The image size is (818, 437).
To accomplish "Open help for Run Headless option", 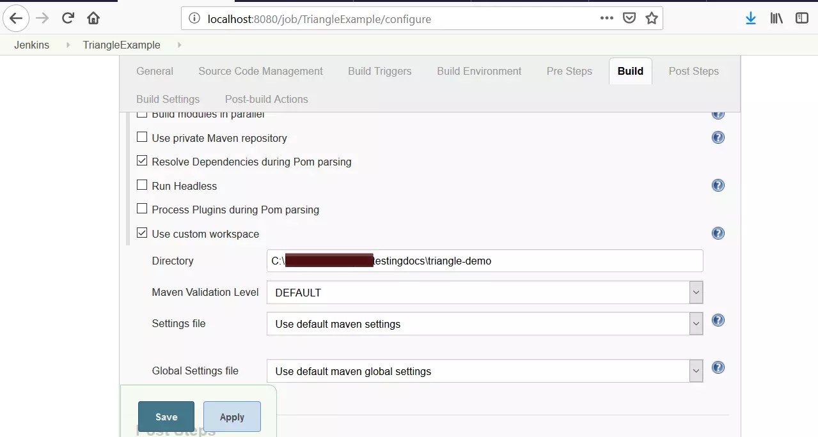I will 718,185.
